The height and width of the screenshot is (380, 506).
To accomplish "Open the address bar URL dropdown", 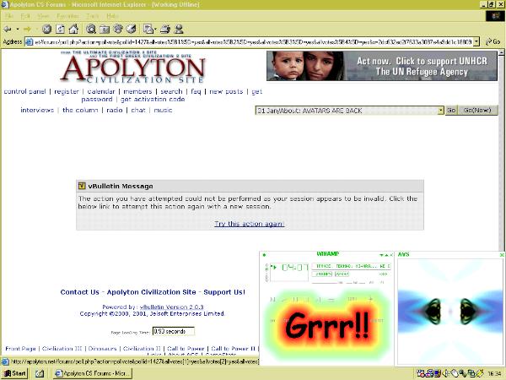I will click(x=476, y=41).
